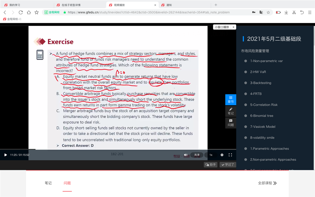This screenshot has width=315, height=197.
Task: Open the 笔记 note side button
Action: coord(231,111)
